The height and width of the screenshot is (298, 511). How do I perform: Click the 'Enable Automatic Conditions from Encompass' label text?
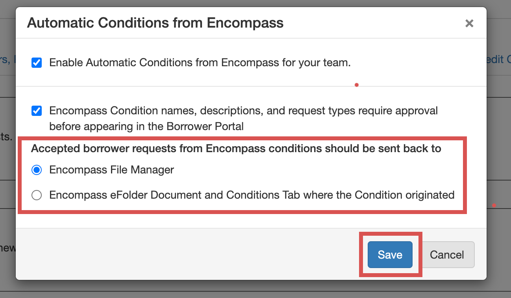pos(200,63)
